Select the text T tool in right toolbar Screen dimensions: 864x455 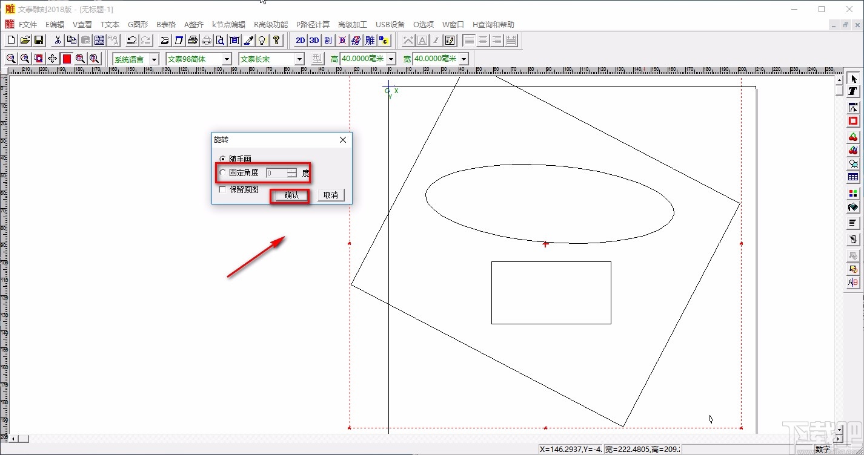[853, 91]
